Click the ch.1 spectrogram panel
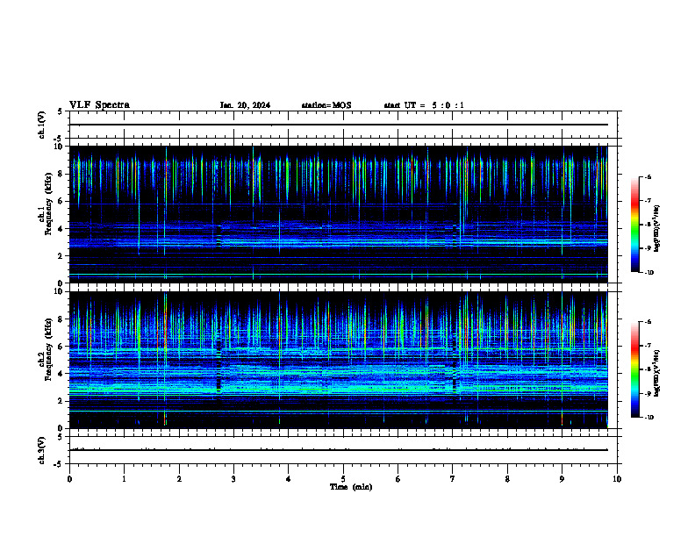Viewport: 695px width, 537px height. [339, 214]
